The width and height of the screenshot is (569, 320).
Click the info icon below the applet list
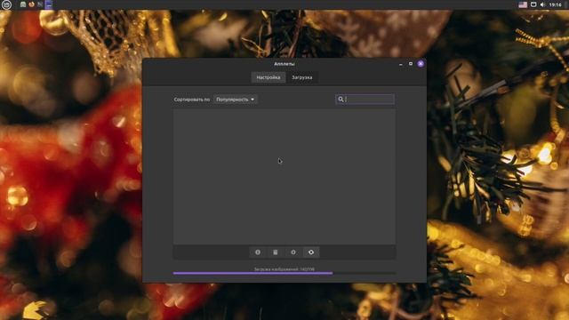click(x=258, y=252)
